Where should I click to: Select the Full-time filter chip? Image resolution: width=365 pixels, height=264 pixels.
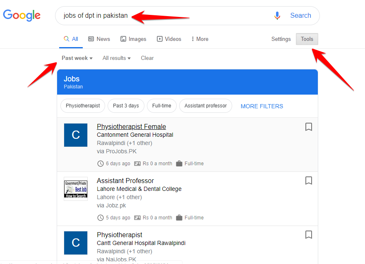pos(161,106)
